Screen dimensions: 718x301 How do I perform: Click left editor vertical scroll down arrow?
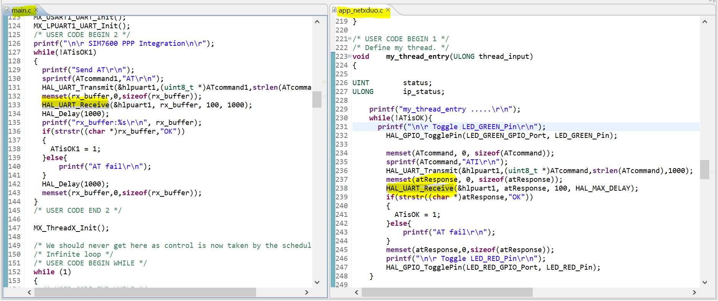(x=317, y=282)
